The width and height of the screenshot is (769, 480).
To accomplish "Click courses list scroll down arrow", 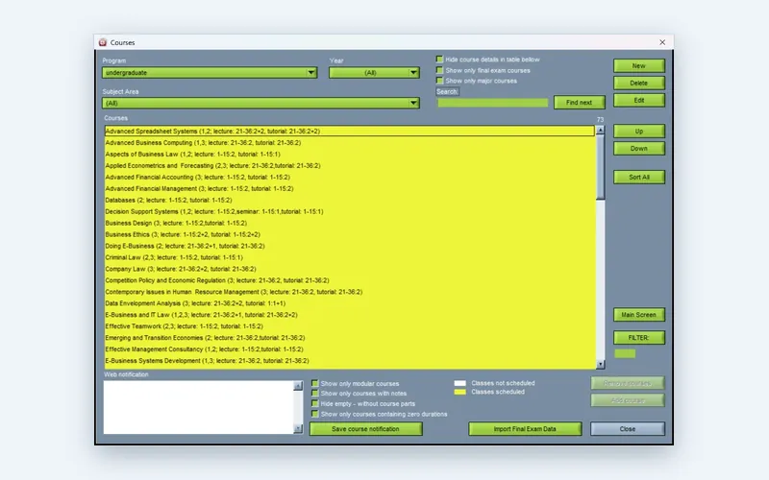I will point(600,364).
